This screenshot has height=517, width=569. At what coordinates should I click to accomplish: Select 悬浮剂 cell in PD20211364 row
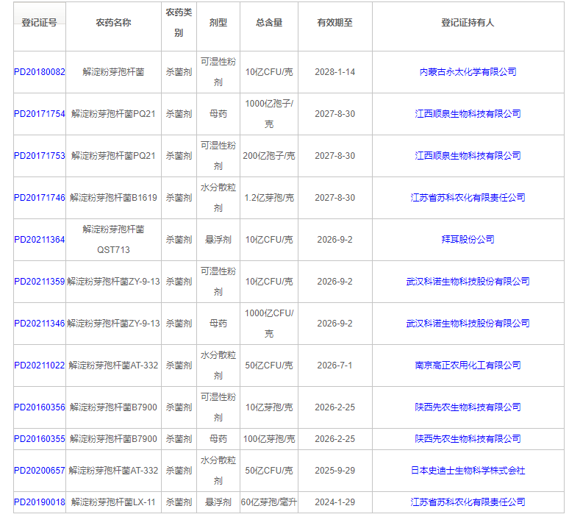218,240
